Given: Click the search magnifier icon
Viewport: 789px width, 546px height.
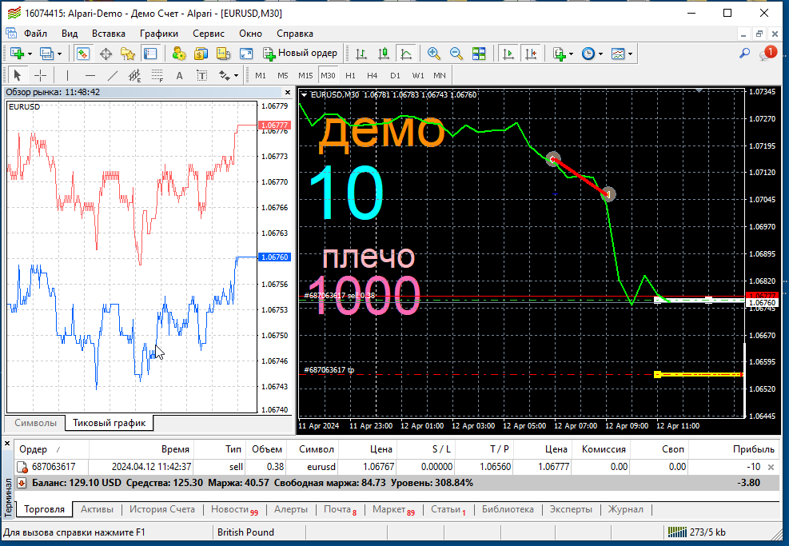Looking at the screenshot, I should 744,54.
